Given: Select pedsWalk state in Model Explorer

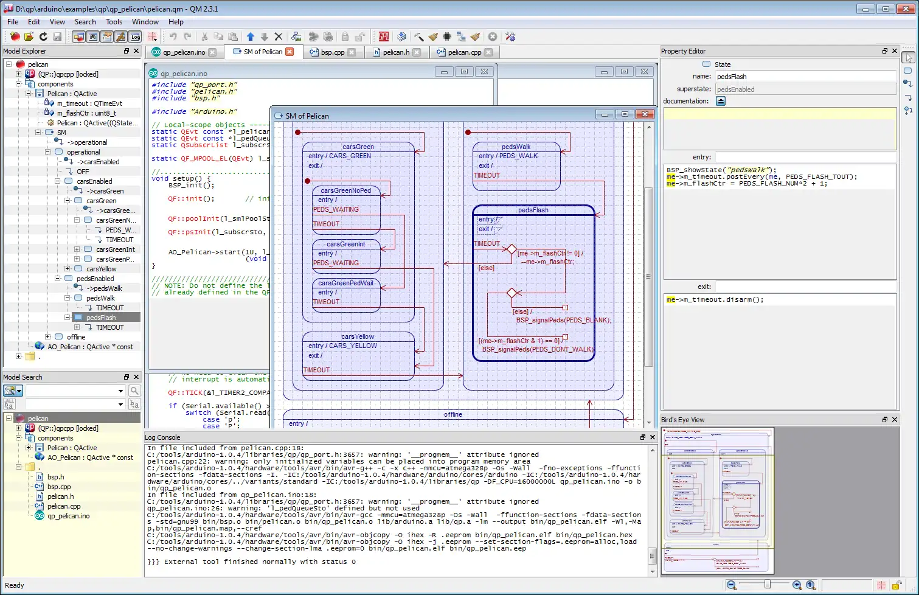Looking at the screenshot, I should 100,298.
